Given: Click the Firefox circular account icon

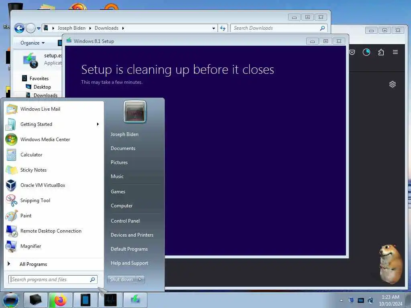Looking at the screenshot, I should pyautogui.click(x=366, y=52).
